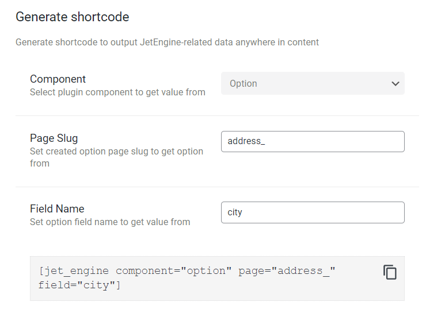Copy the generated shortcode to clipboard
The image size is (426, 321).
coord(390,272)
